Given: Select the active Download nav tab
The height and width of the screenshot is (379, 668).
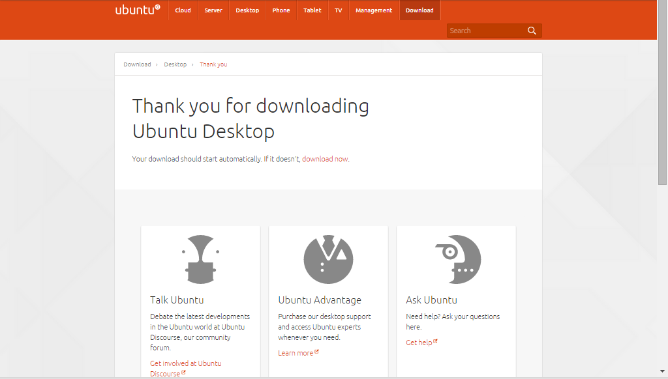Looking at the screenshot, I should (419, 10).
